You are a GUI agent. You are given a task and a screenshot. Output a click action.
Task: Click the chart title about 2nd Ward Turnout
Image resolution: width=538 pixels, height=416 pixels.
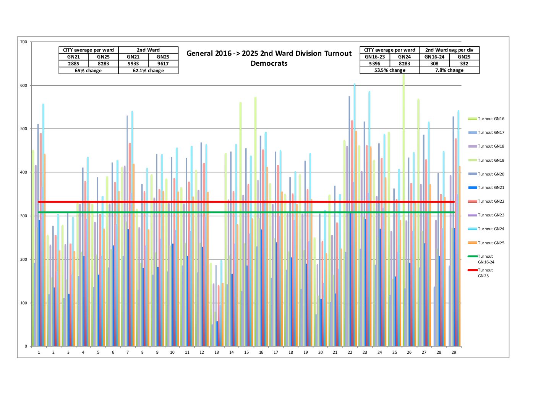pos(269,58)
